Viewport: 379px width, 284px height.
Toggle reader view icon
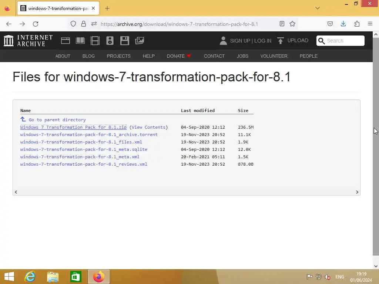(x=282, y=24)
